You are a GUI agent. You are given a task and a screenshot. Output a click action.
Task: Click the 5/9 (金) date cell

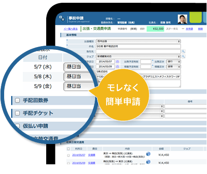[x=43, y=86]
